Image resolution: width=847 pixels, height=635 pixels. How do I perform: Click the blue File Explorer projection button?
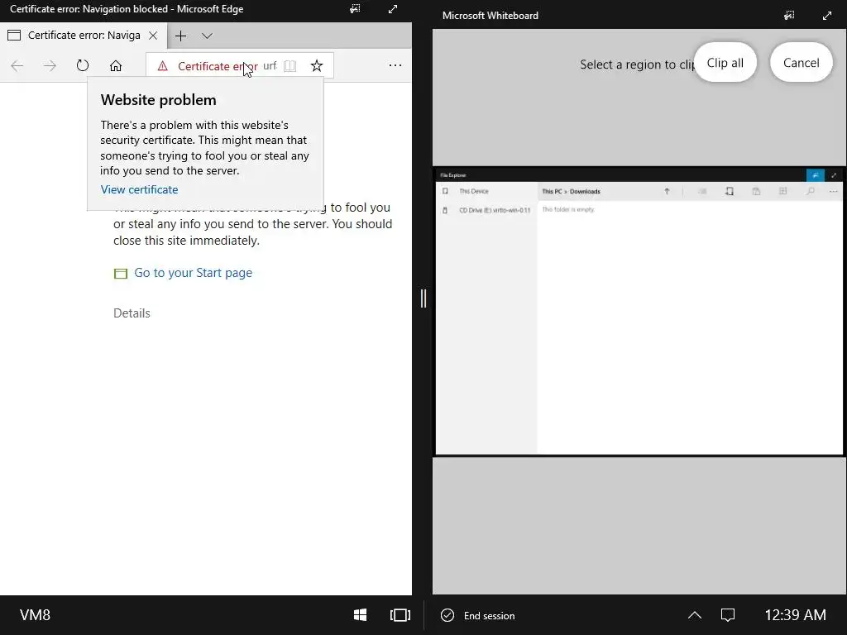click(815, 175)
